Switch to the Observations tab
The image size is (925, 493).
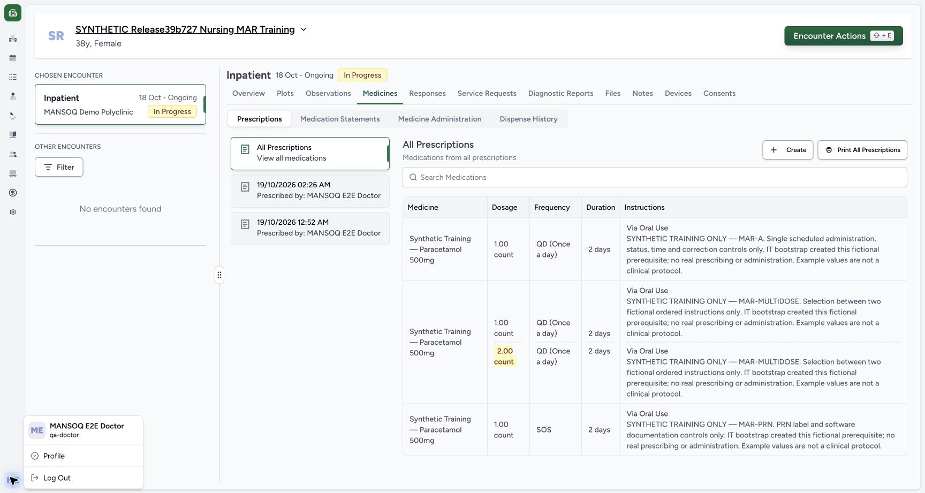(328, 93)
